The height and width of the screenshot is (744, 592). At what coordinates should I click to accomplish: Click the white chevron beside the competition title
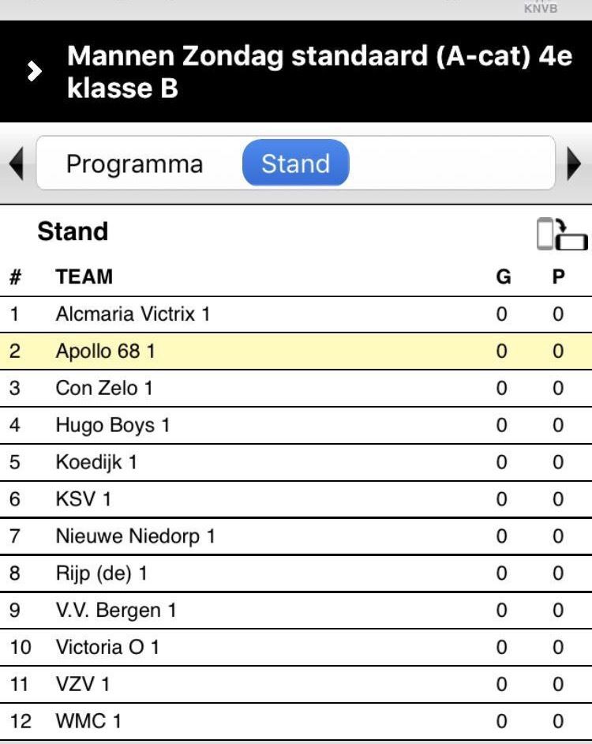point(34,71)
